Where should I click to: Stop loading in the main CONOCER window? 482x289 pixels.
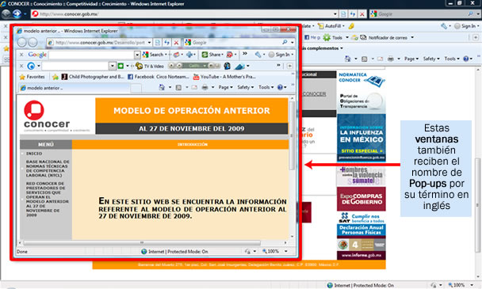362,13
